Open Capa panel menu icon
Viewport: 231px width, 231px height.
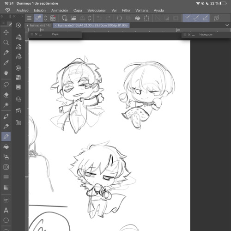pos(32,34)
